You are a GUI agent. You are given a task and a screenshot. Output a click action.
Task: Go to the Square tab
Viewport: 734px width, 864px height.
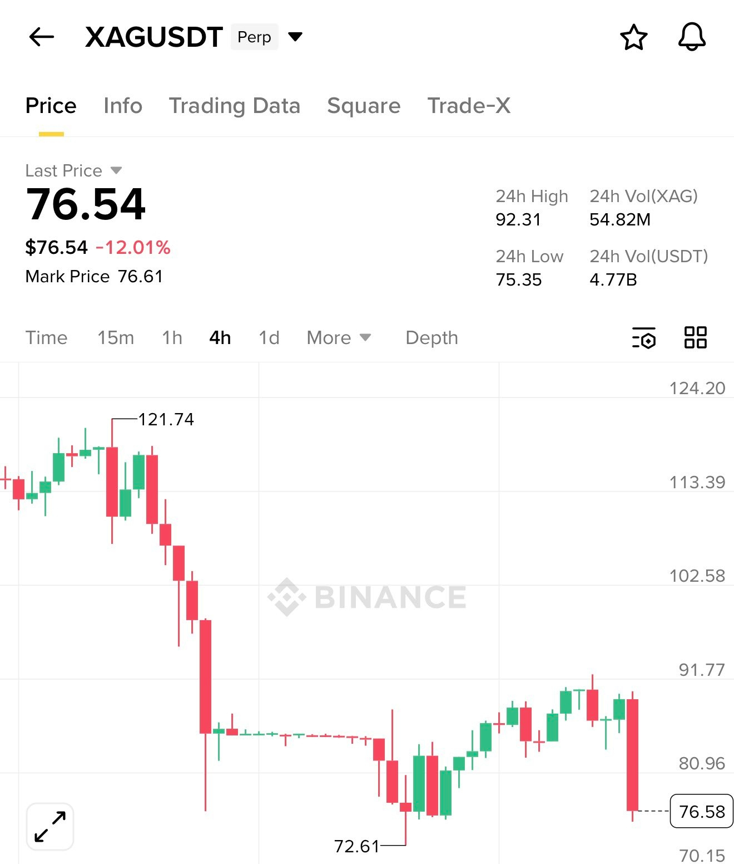(x=364, y=106)
